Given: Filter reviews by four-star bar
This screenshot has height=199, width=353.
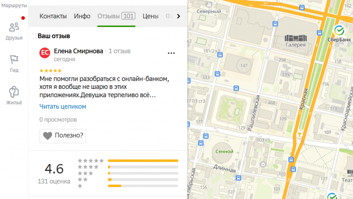Looking at the screenshot, I should [x=143, y=167].
